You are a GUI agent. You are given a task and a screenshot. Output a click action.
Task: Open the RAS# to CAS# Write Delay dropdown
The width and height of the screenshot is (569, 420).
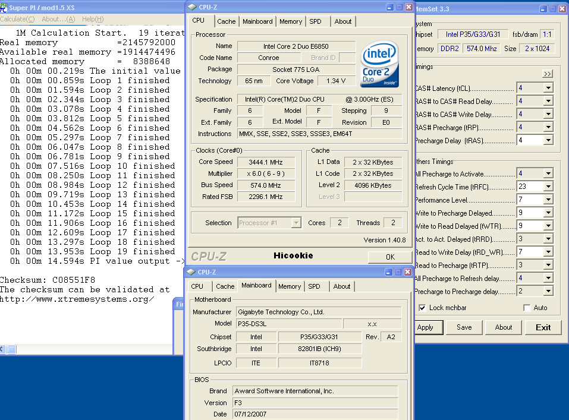click(548, 114)
